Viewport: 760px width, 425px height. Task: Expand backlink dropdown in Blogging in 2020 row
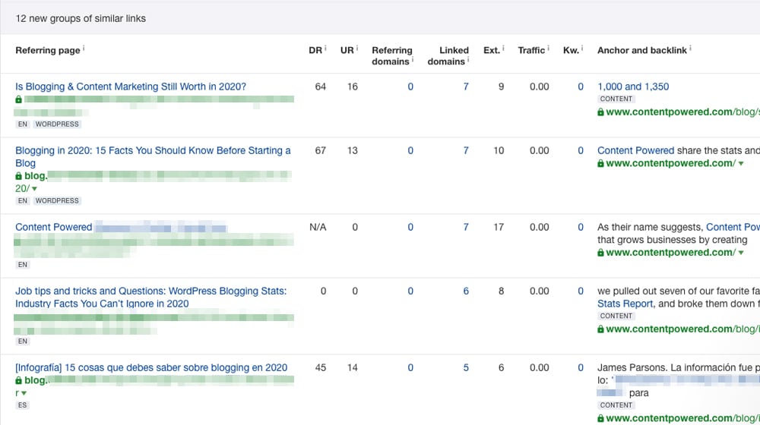click(740, 164)
